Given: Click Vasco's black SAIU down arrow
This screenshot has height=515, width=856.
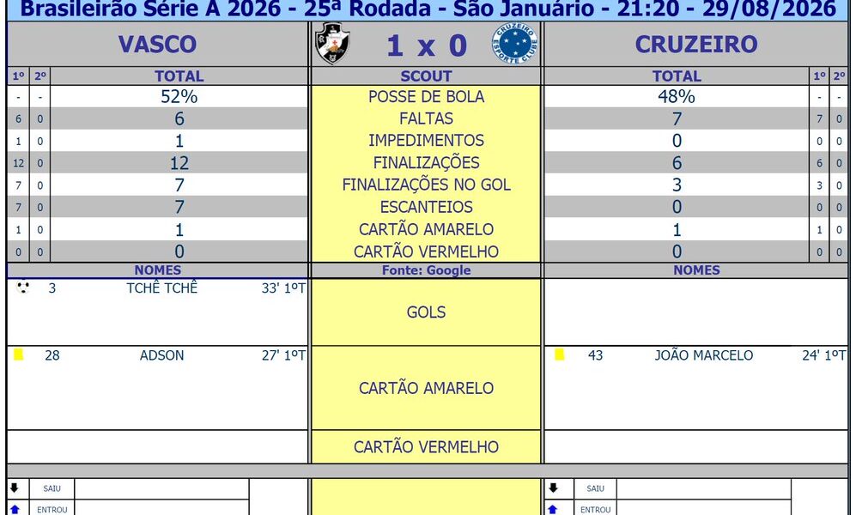Looking at the screenshot, I should [x=15, y=488].
